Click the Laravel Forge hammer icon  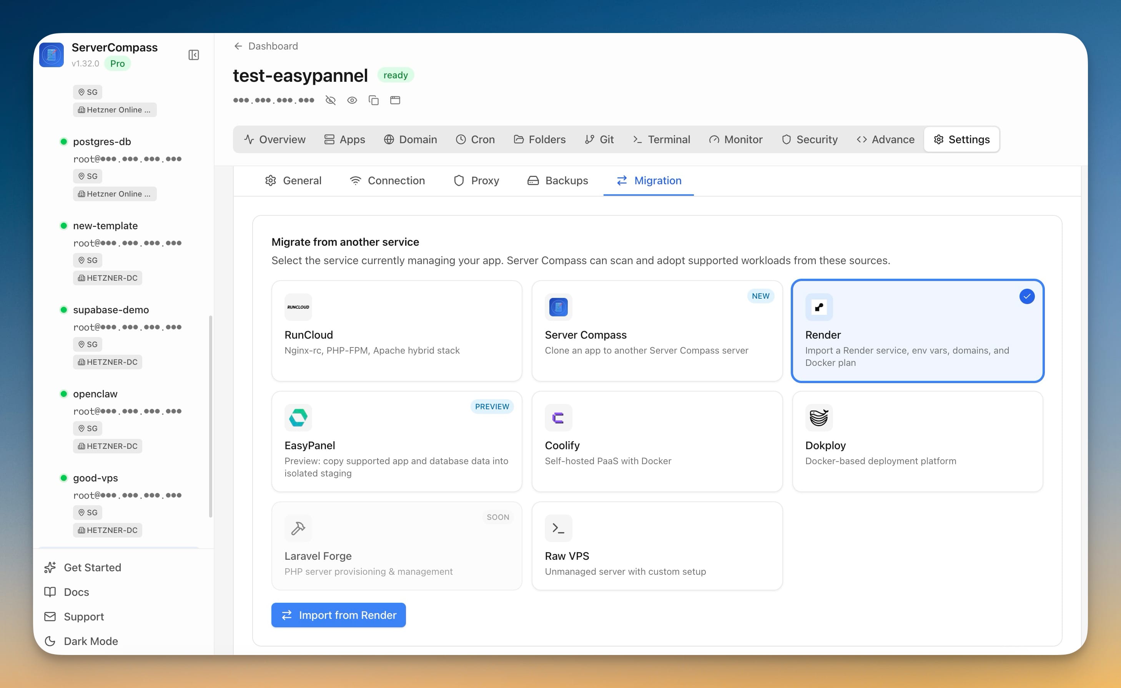(298, 528)
